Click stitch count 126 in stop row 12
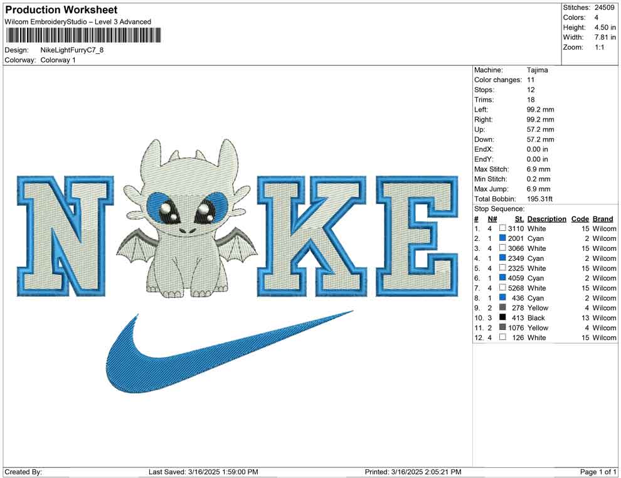 point(518,337)
